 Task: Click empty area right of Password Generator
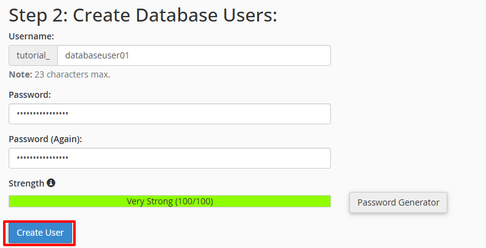coord(466,202)
